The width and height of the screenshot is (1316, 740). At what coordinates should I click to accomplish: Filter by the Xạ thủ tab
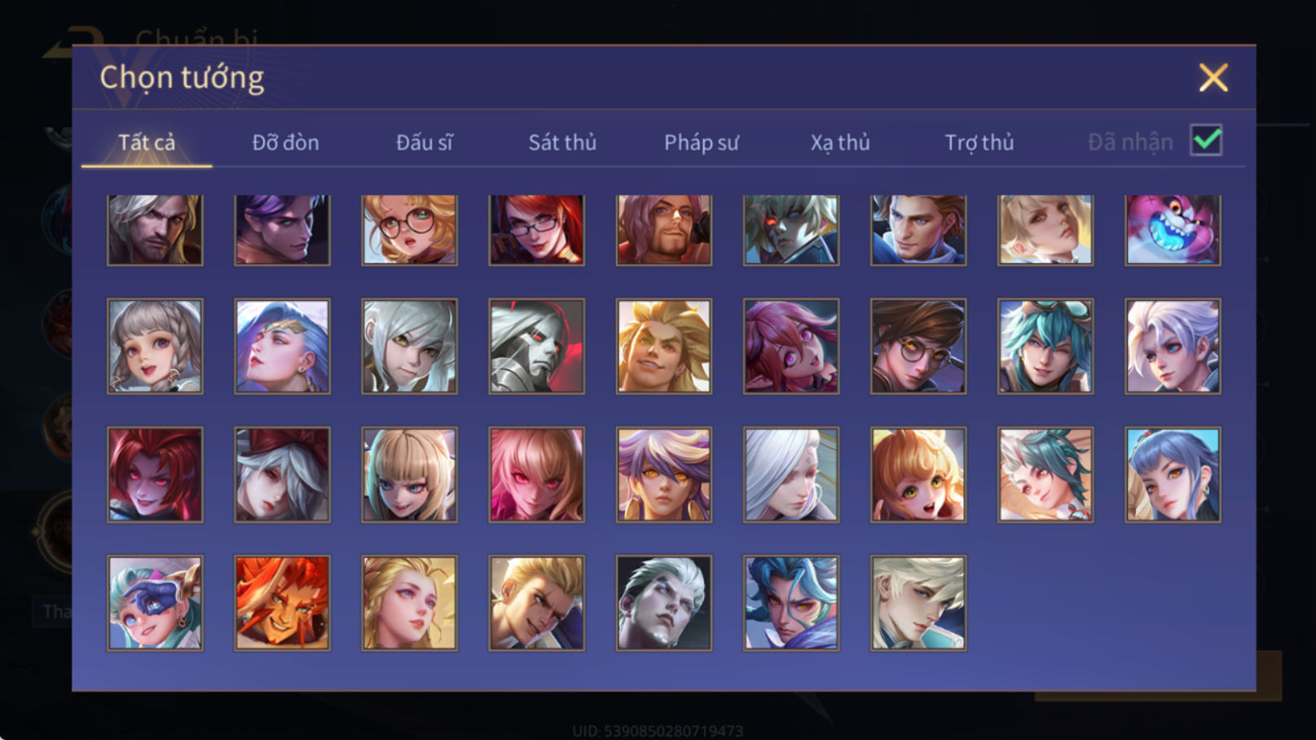tap(840, 143)
